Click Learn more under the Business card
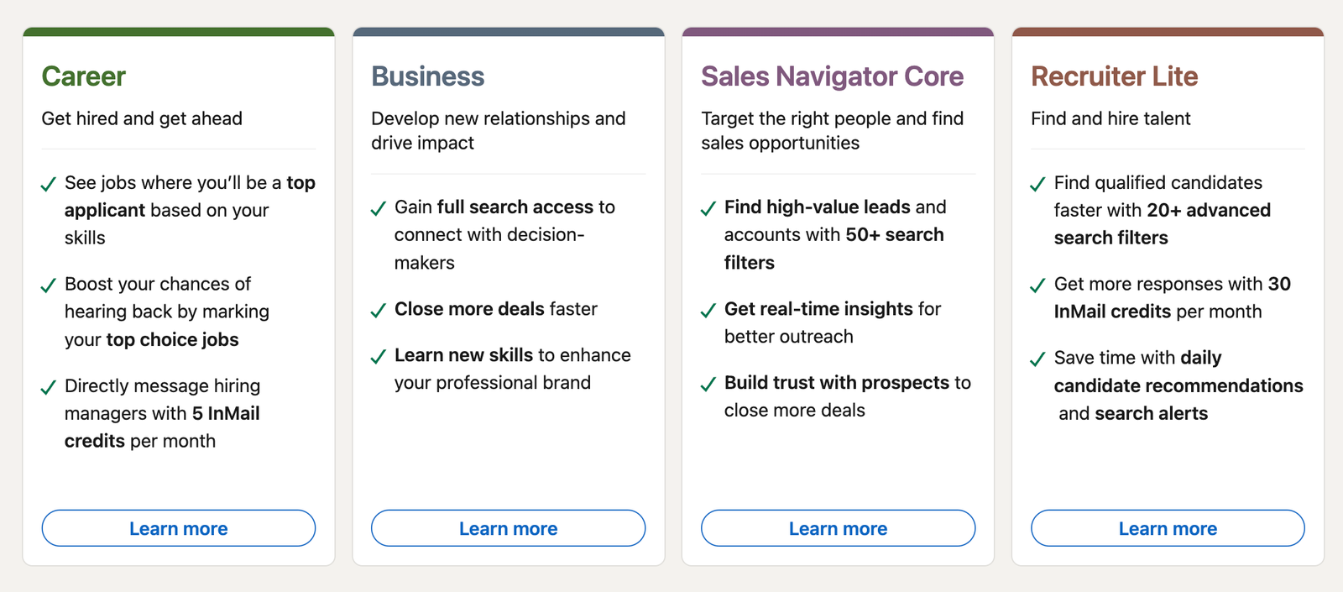Image resolution: width=1343 pixels, height=592 pixels. point(508,528)
